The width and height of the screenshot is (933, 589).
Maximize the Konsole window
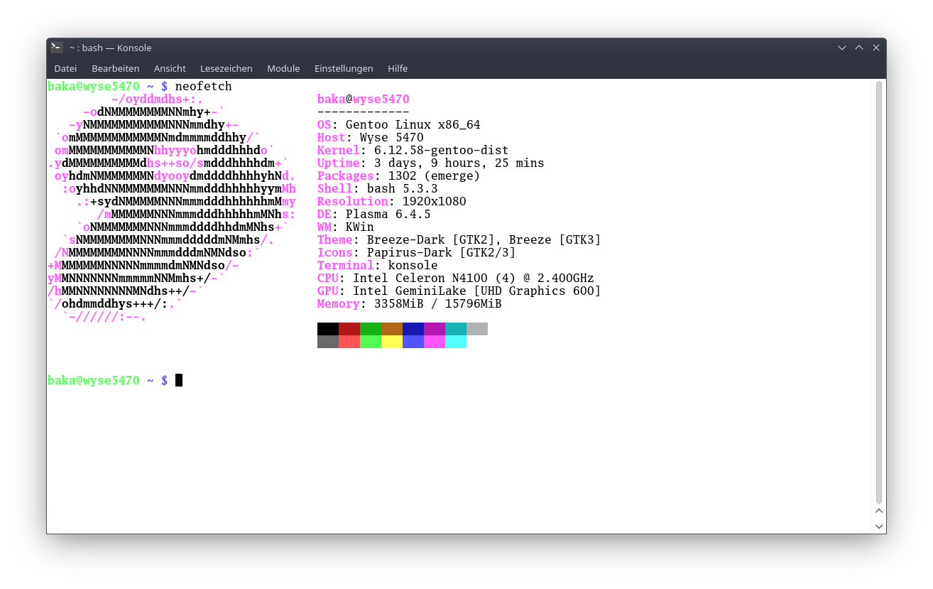point(859,48)
